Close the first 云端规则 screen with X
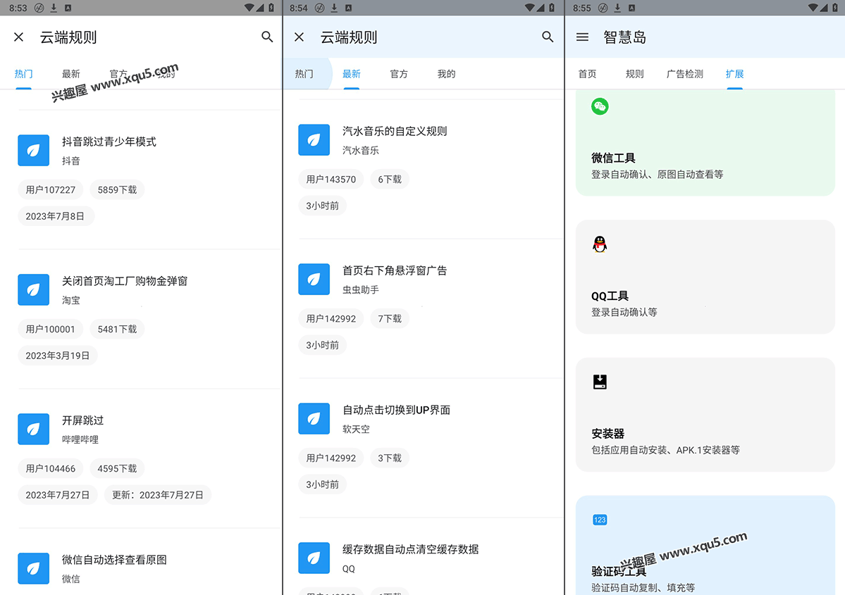The height and width of the screenshot is (595, 845). [x=19, y=37]
